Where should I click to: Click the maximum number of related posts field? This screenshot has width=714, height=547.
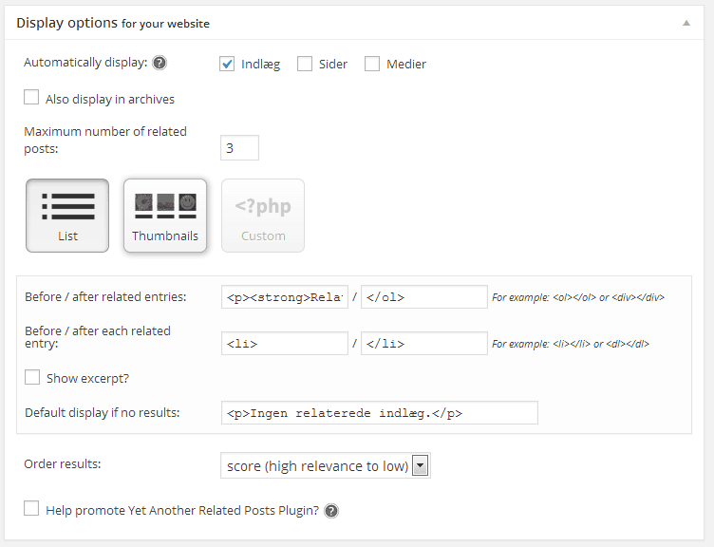(239, 147)
